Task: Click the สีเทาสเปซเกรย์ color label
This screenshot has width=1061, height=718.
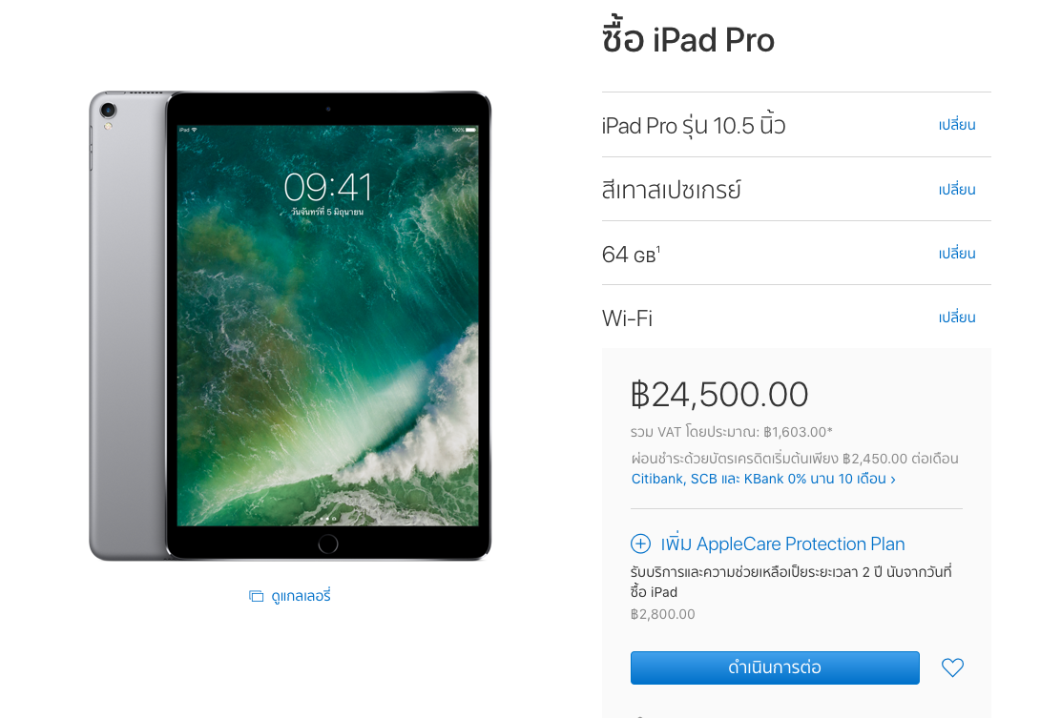Action: (672, 190)
